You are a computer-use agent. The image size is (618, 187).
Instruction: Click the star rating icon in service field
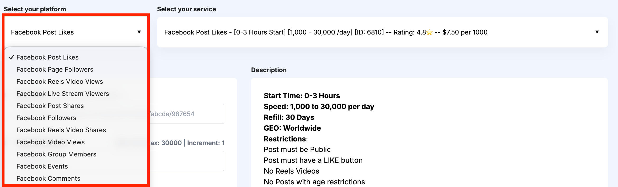coord(430,32)
